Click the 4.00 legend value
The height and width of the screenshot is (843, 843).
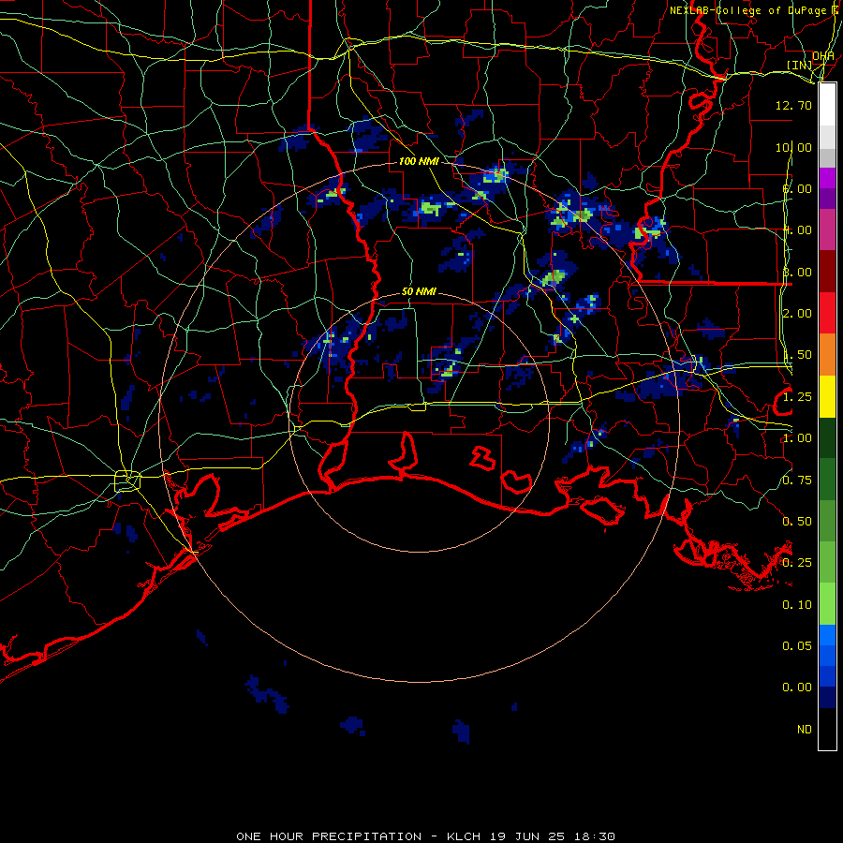coord(797,230)
